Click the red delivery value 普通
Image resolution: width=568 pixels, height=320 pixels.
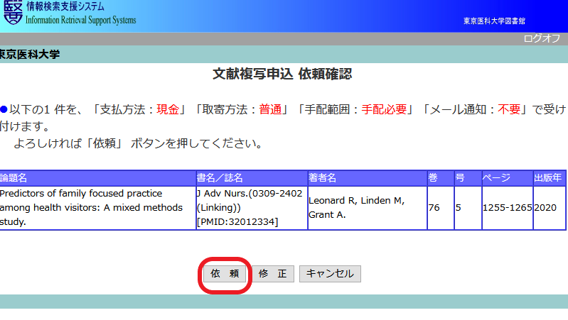(270, 109)
